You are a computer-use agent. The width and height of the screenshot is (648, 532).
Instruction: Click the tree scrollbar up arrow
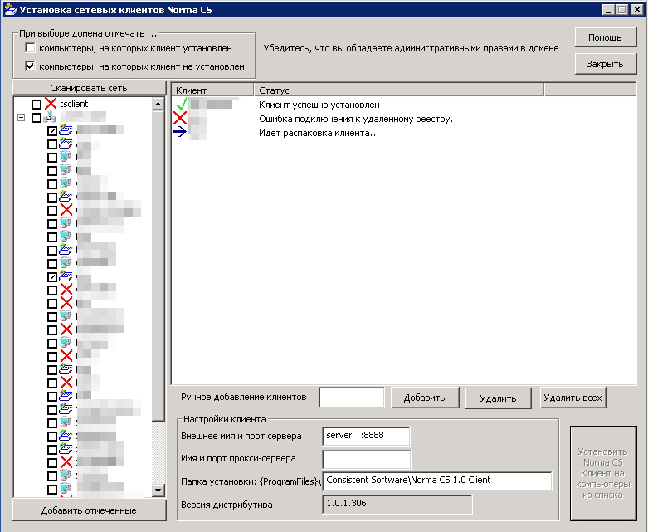(158, 104)
